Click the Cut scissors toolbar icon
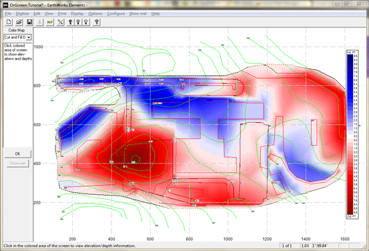 40,22
